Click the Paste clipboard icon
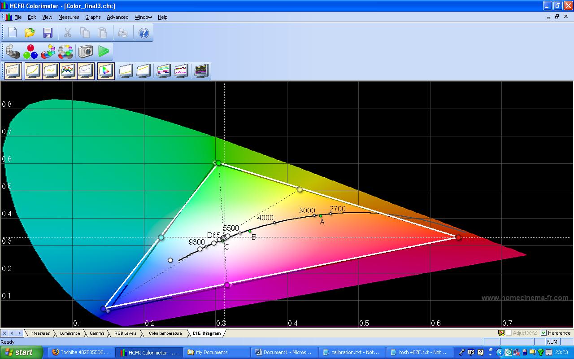The image size is (574, 359). point(102,33)
